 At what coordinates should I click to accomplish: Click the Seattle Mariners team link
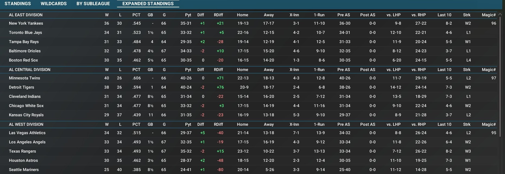(24, 170)
